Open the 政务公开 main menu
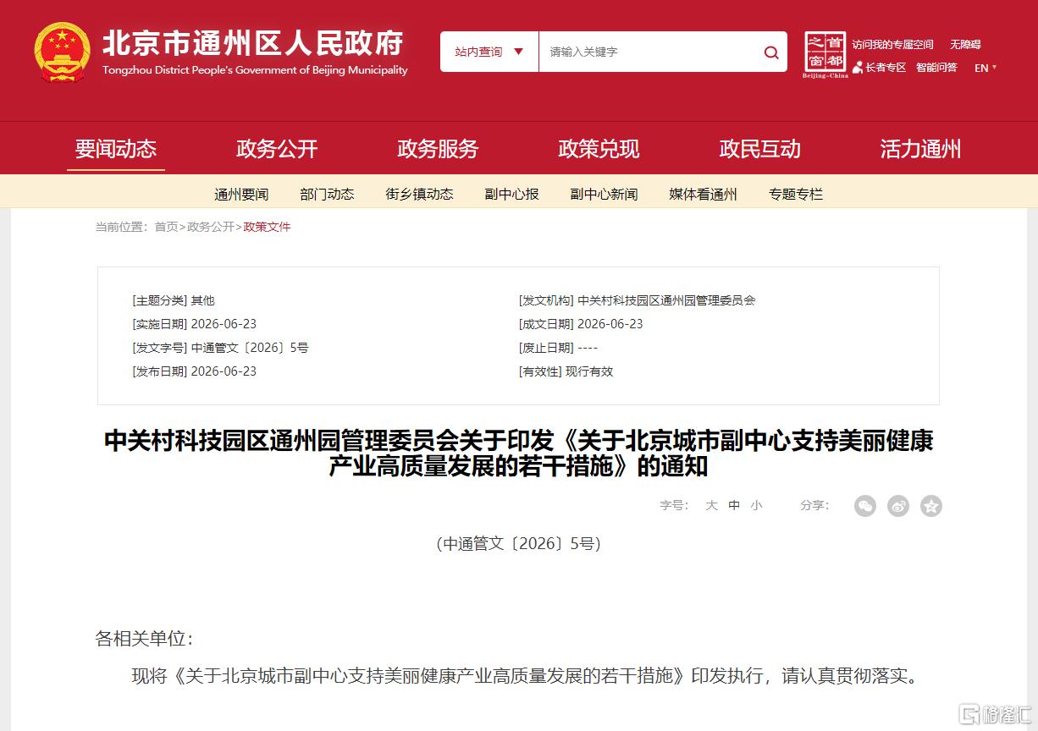Viewport: 1038px width, 731px height. [x=277, y=149]
